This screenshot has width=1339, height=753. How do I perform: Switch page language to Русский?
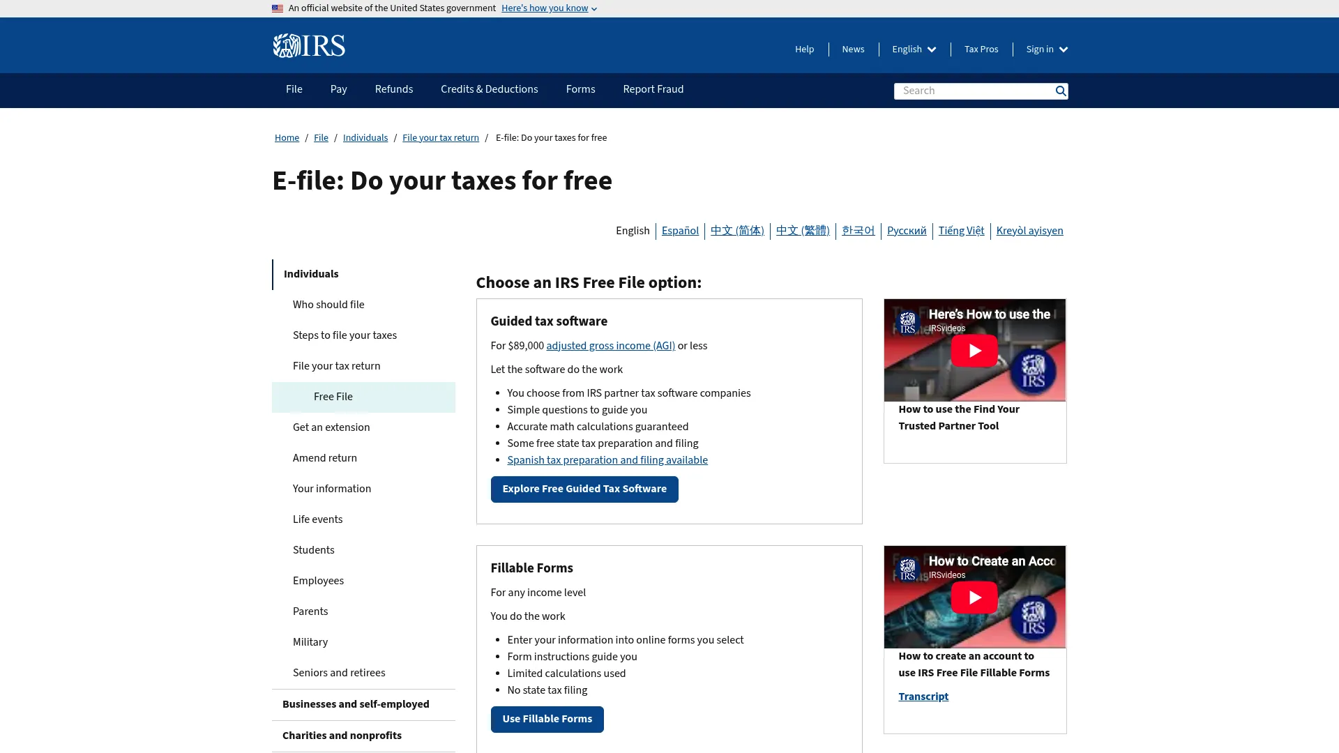pos(907,231)
